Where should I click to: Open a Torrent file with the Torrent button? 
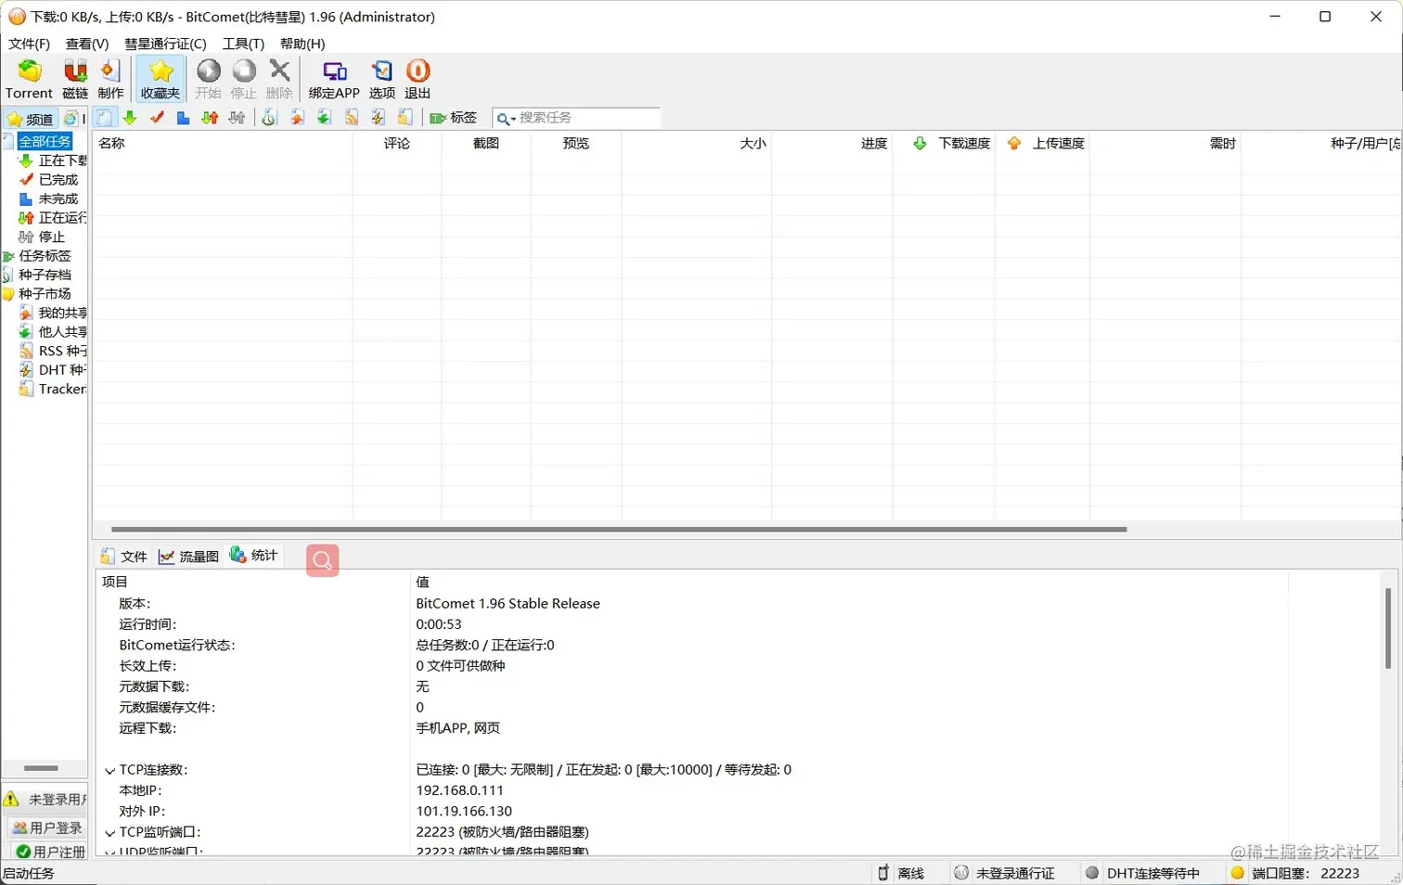(x=29, y=79)
